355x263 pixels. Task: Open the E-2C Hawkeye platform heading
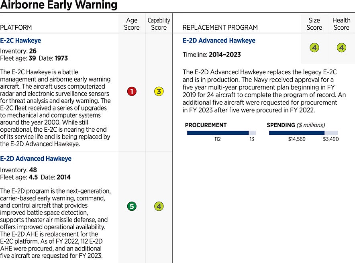click(x=20, y=41)
